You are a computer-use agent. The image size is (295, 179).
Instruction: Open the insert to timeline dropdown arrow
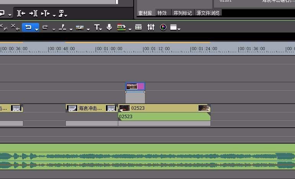[x=66, y=16]
